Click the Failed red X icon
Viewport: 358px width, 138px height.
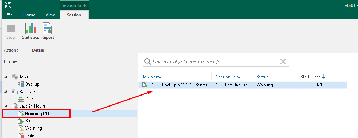coord(21,135)
